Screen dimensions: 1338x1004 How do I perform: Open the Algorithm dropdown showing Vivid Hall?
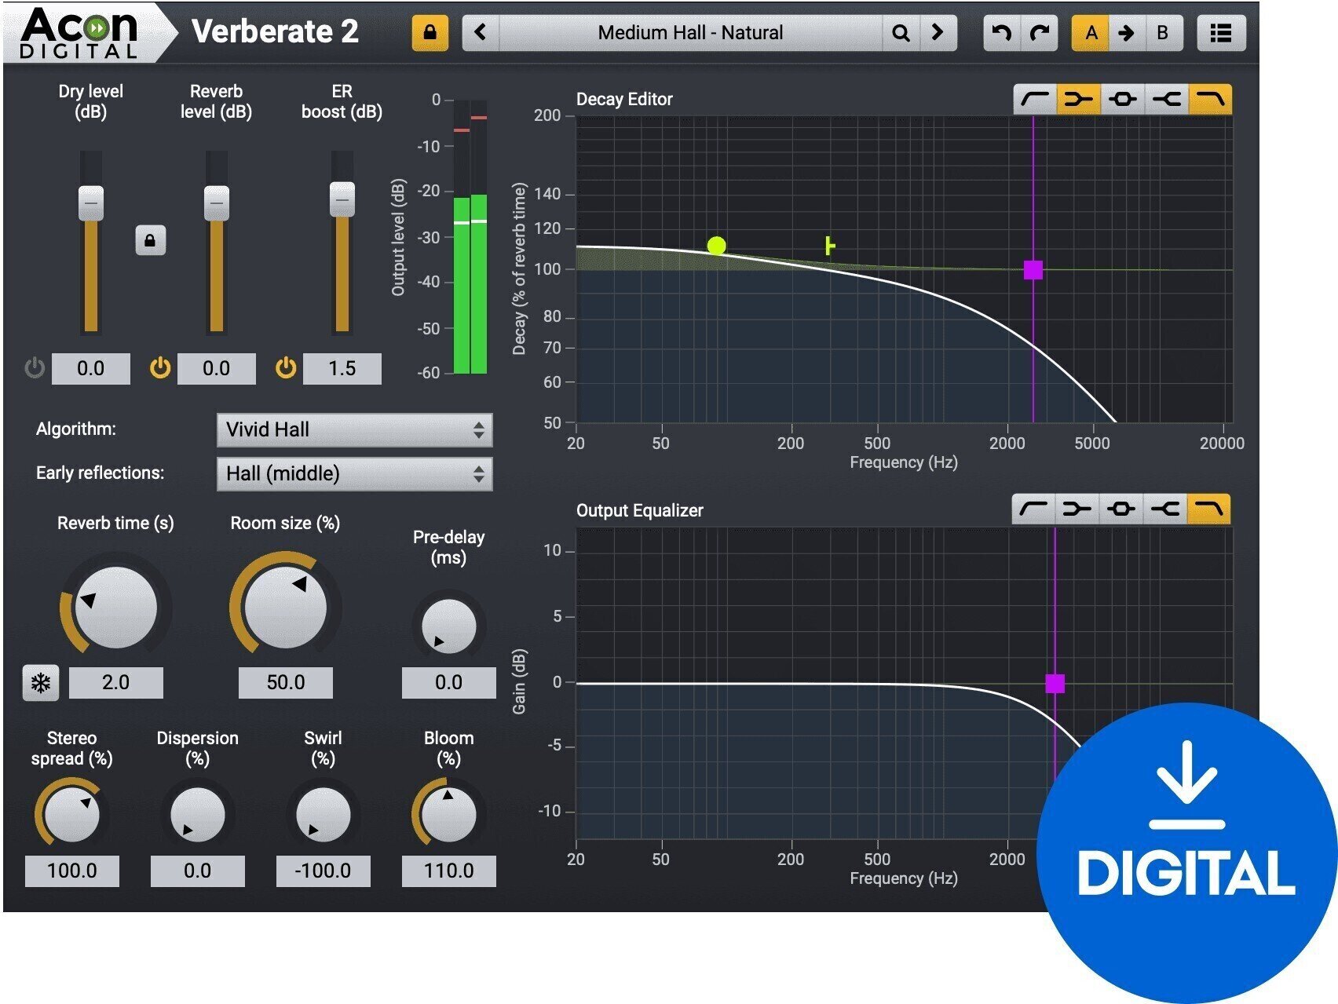pyautogui.click(x=355, y=429)
